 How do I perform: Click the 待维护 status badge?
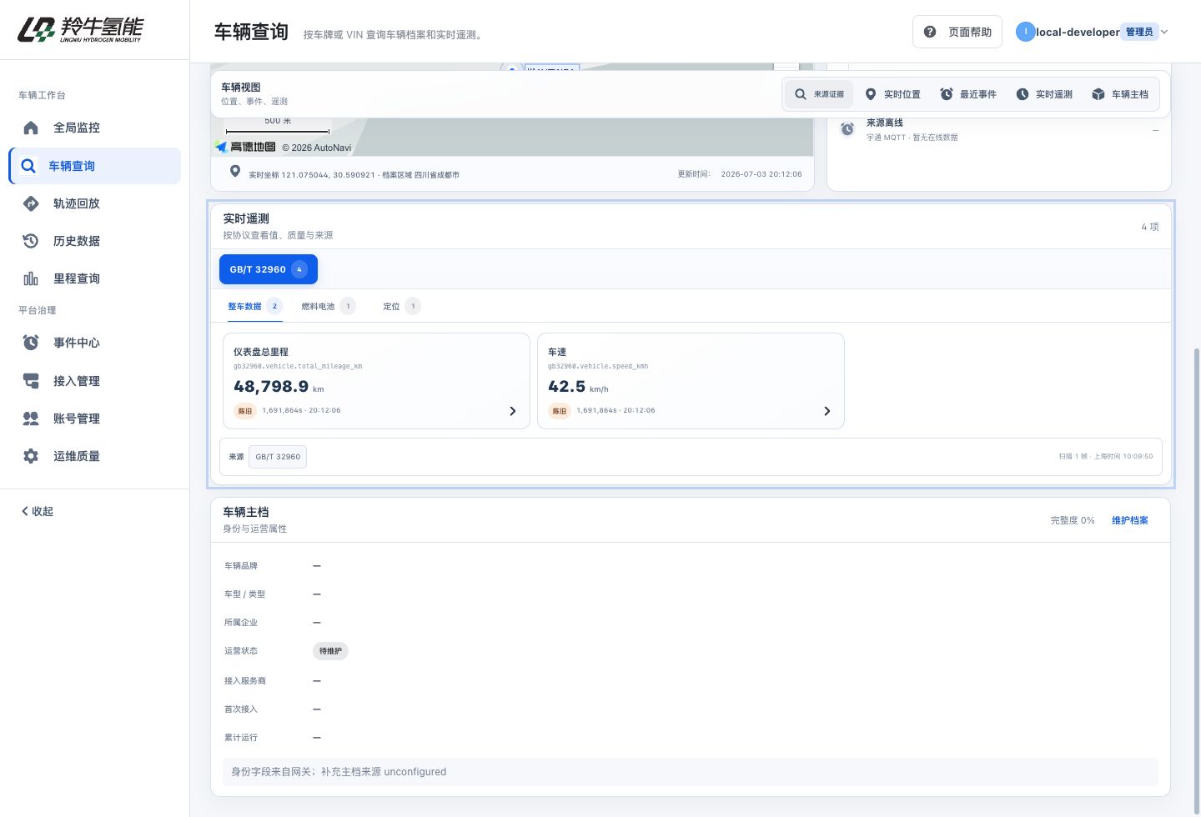tap(331, 651)
